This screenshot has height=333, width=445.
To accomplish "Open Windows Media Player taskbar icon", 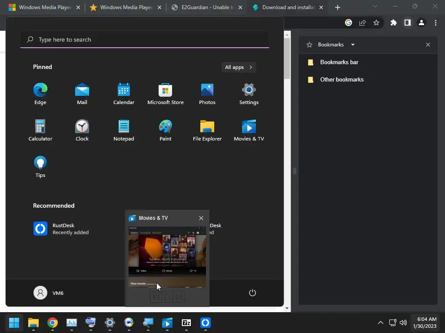I will pos(129,323).
